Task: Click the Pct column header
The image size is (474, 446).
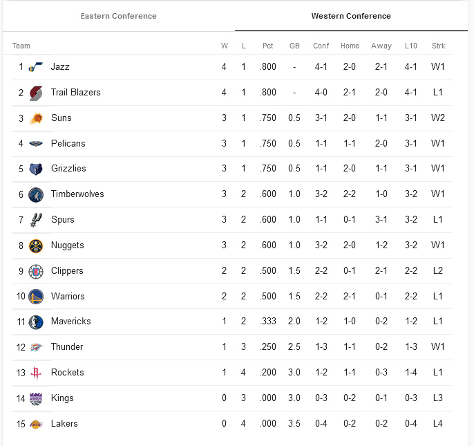Action: click(267, 46)
